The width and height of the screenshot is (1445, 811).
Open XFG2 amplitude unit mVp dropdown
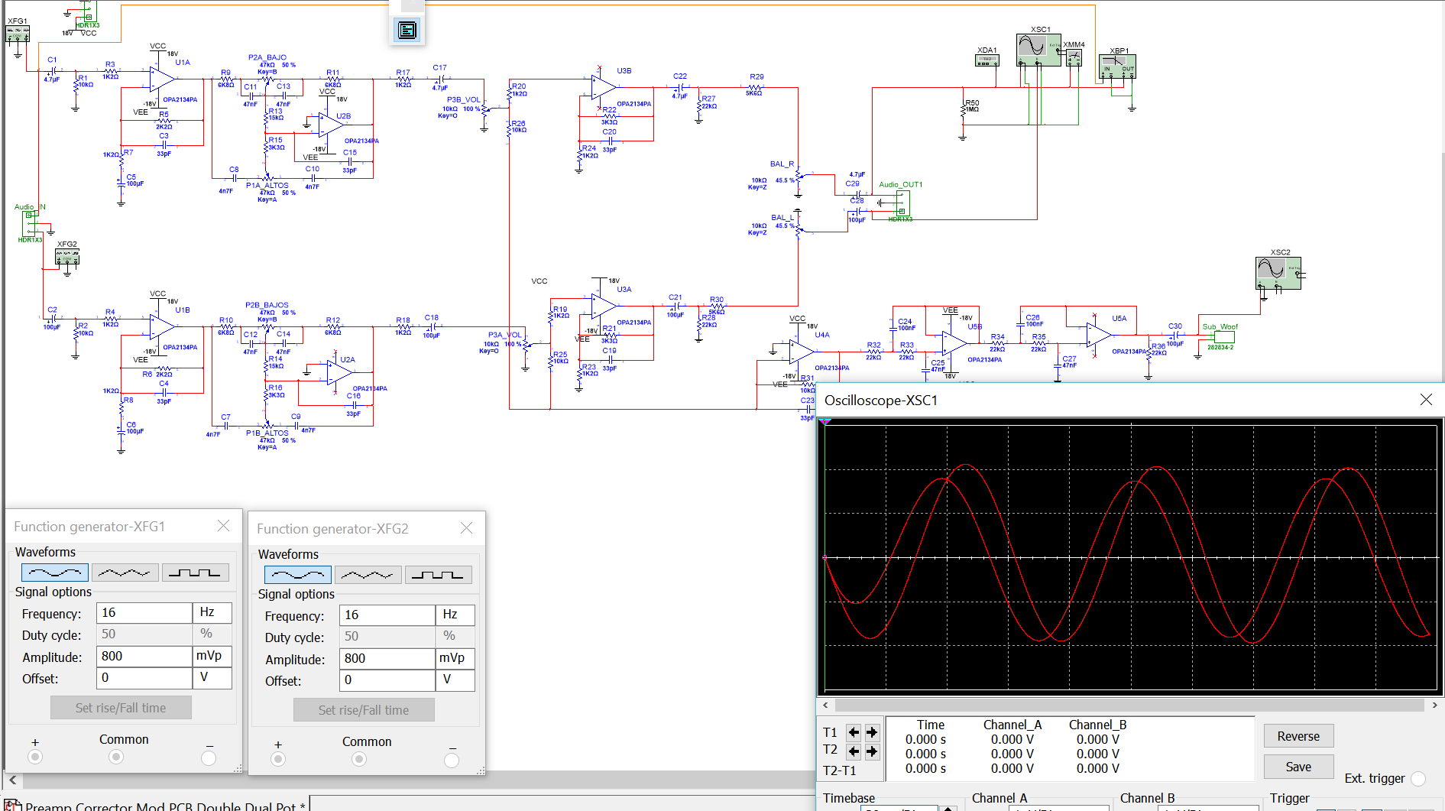click(455, 659)
